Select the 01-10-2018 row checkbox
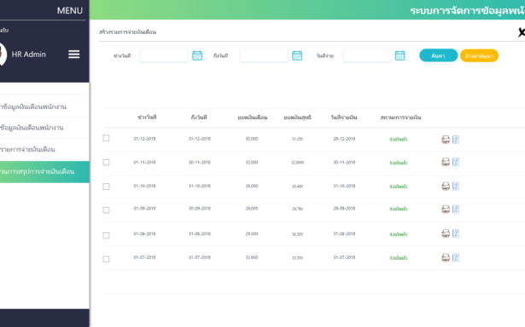Viewport: 525px width, 327px height. tap(106, 186)
